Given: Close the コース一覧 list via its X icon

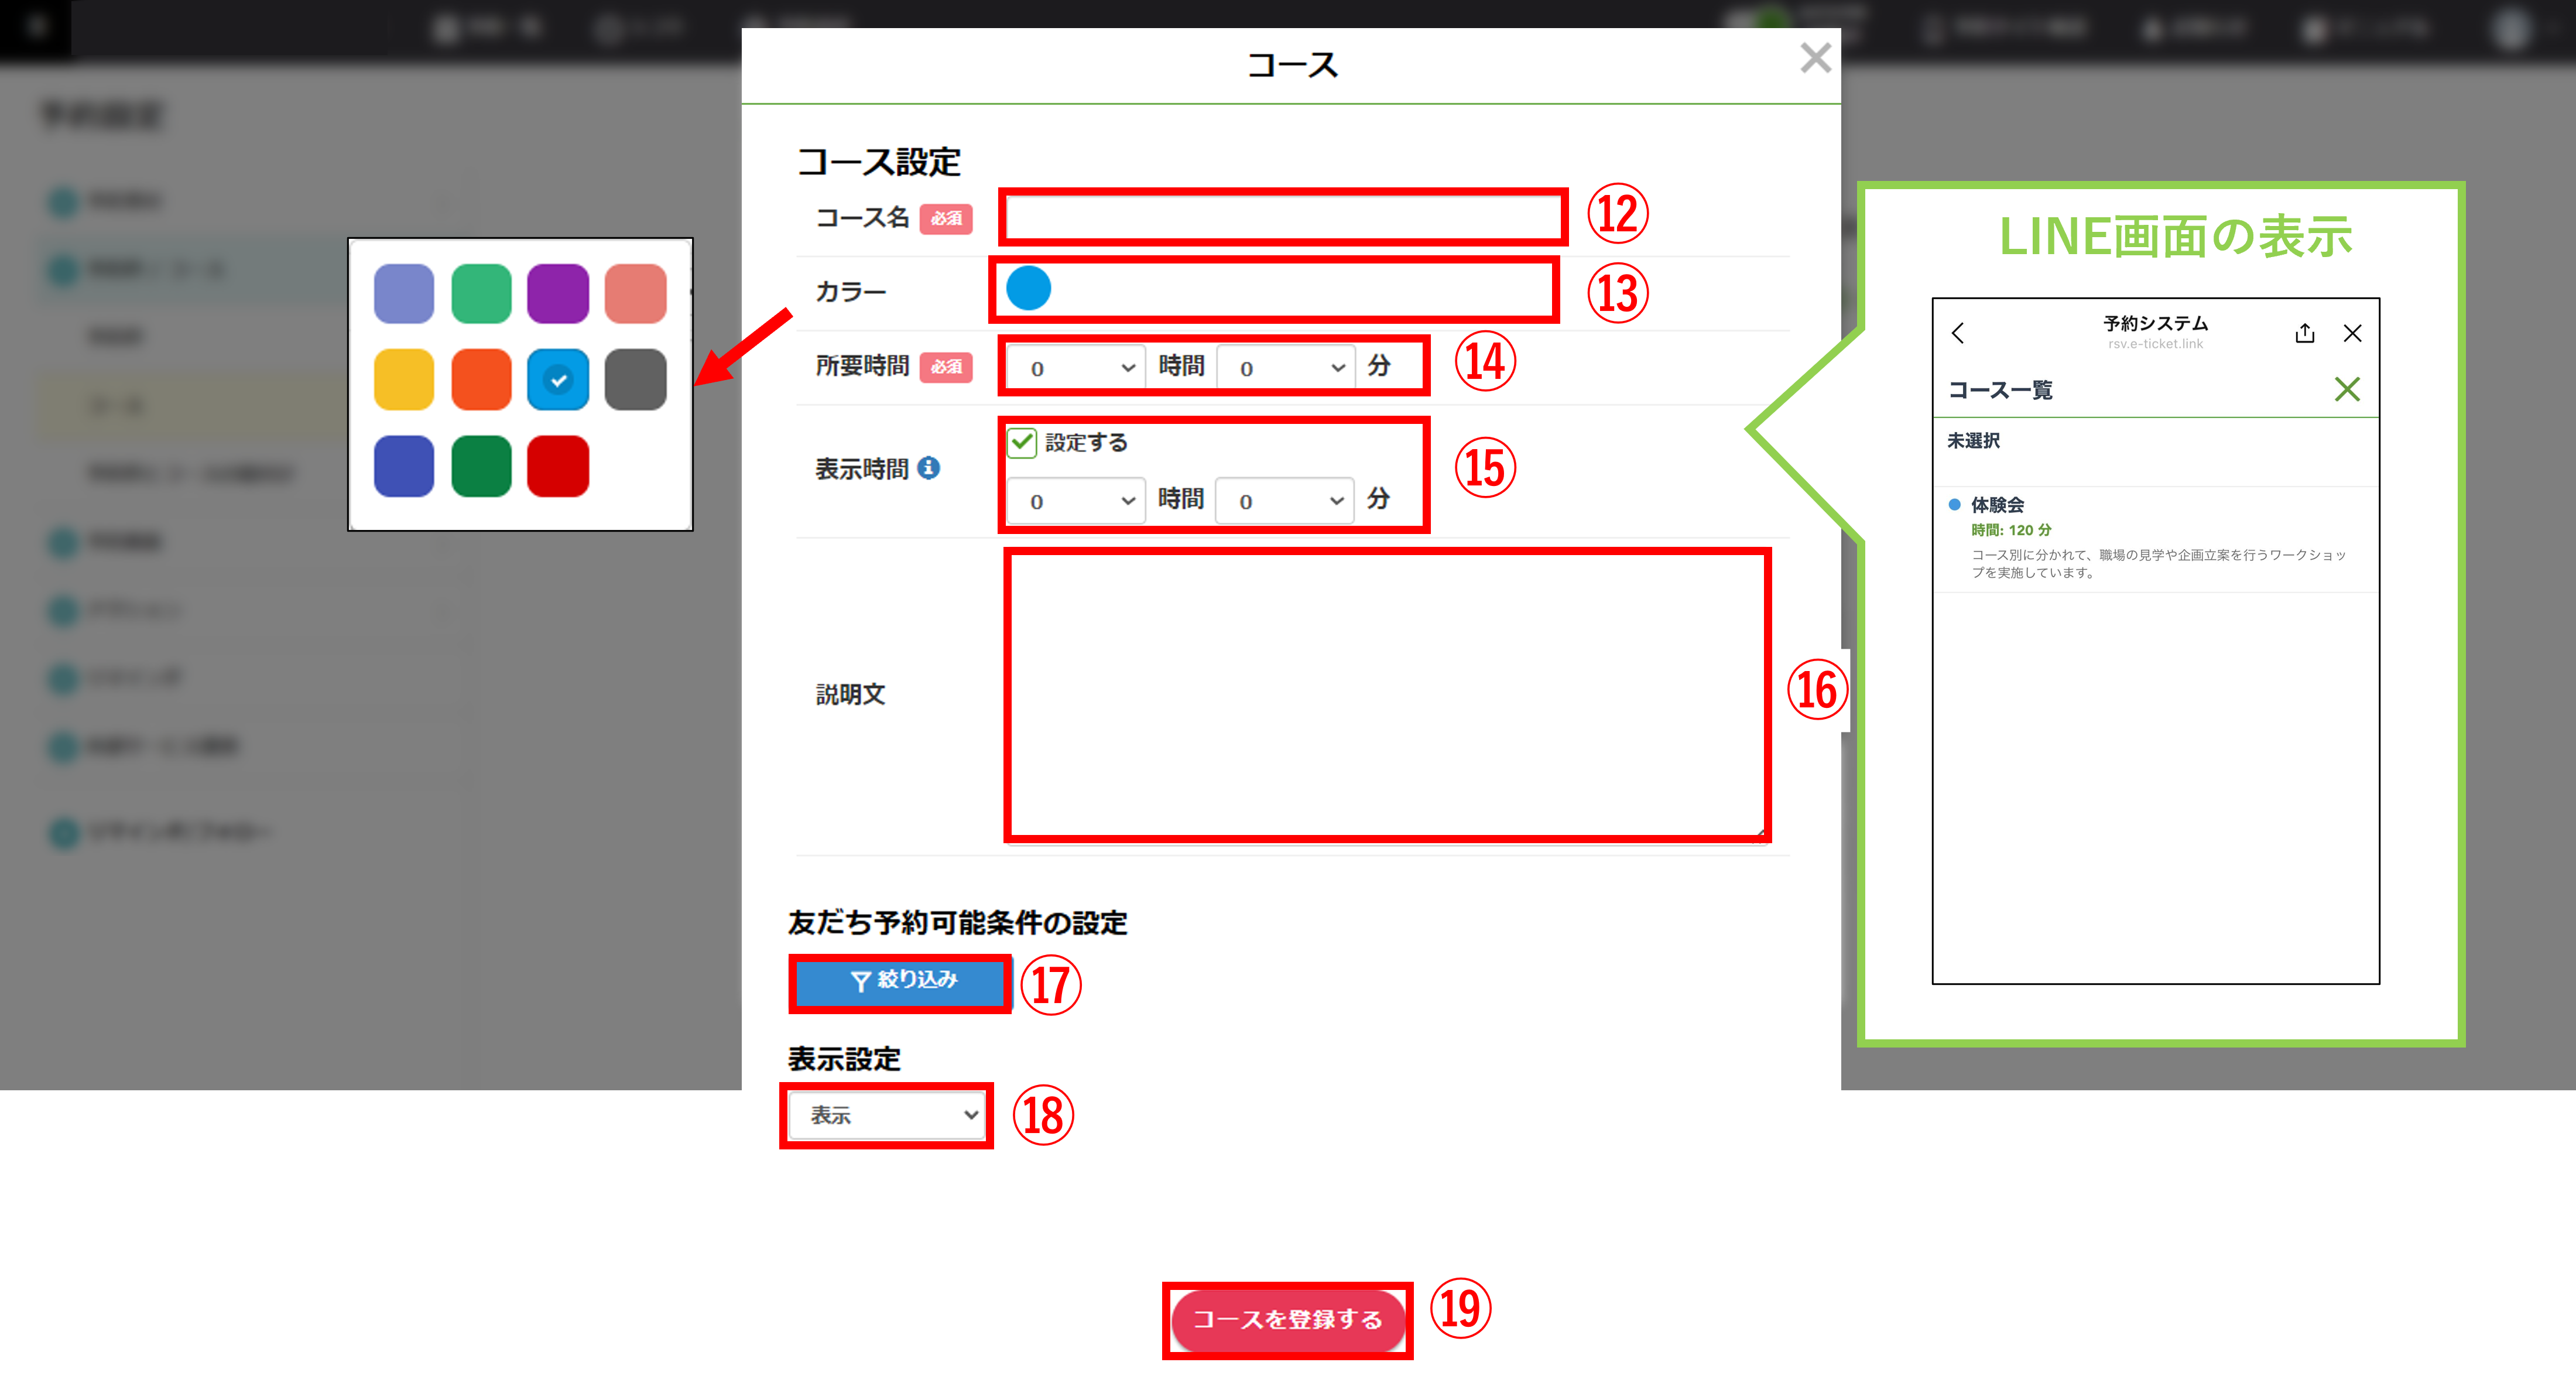Looking at the screenshot, I should pos(2348,390).
